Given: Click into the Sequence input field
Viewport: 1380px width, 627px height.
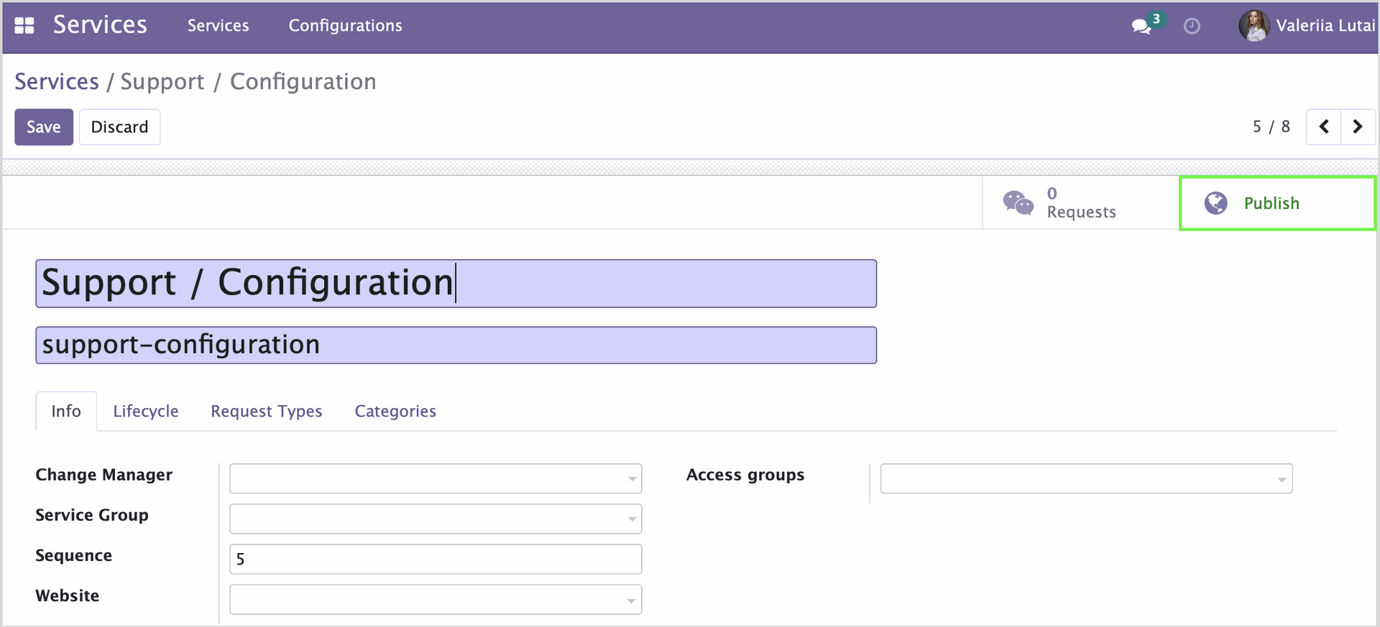Looking at the screenshot, I should click(x=436, y=559).
